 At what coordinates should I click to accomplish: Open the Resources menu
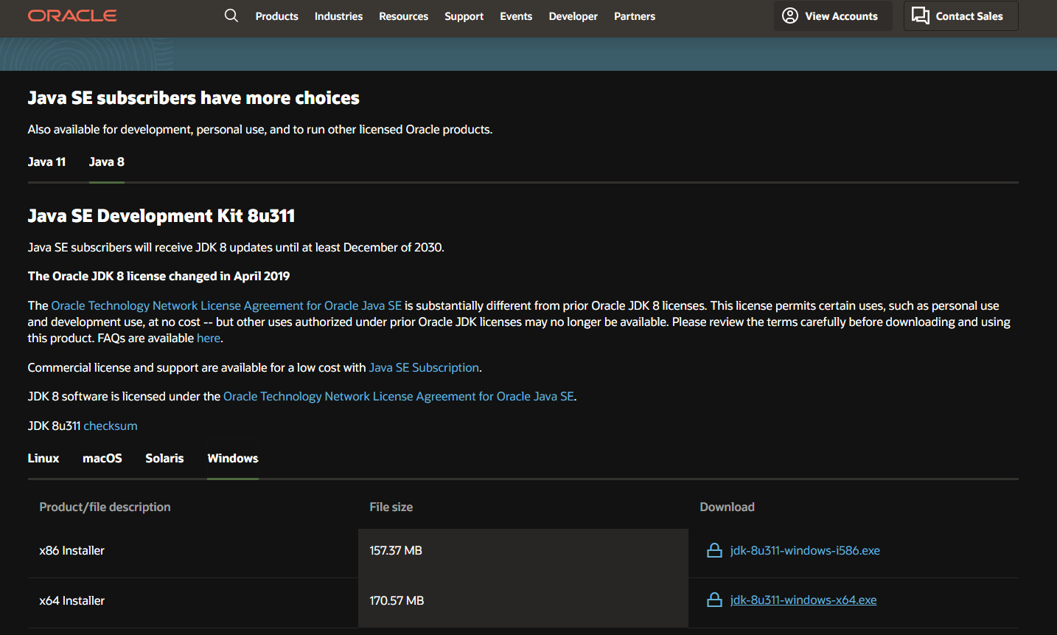click(403, 16)
